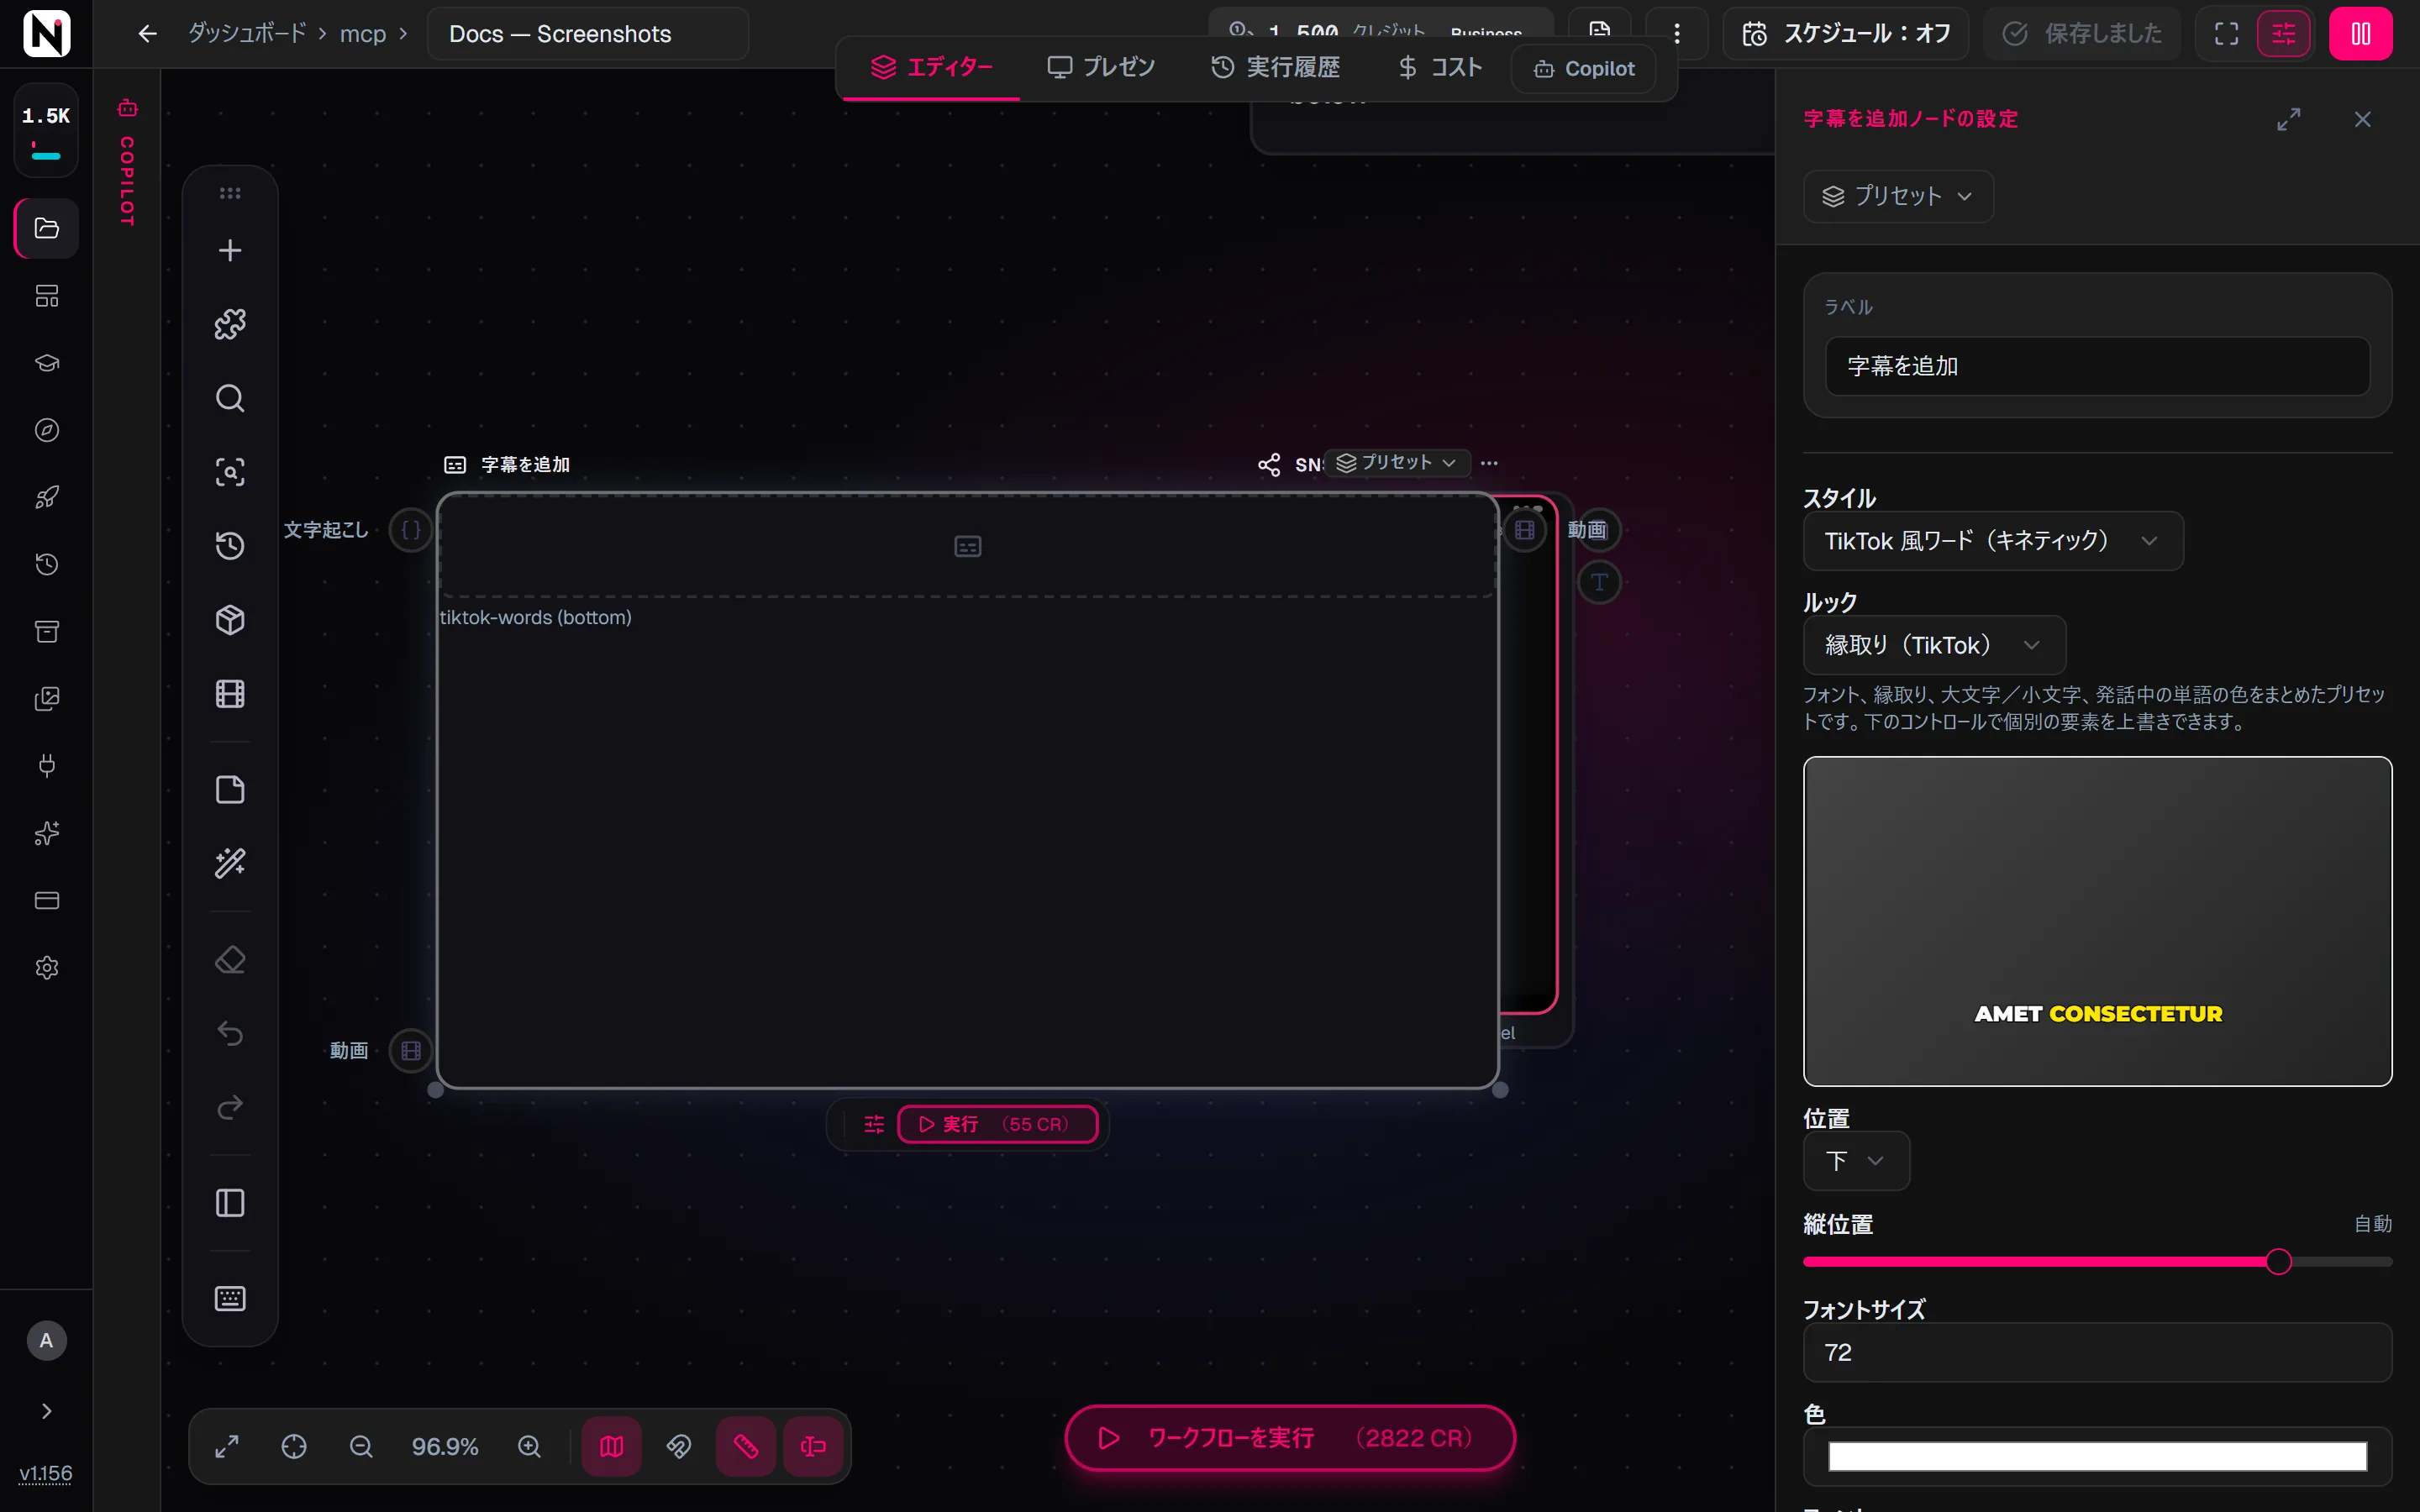Click the undo arrow
Screen dimensions: 2420x1512
[230, 1034]
